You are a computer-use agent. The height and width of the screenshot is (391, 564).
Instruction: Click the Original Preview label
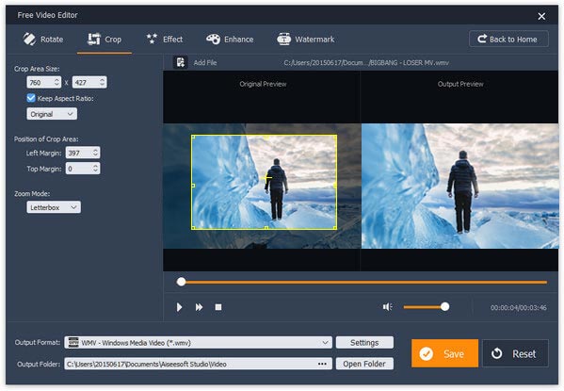(x=263, y=84)
